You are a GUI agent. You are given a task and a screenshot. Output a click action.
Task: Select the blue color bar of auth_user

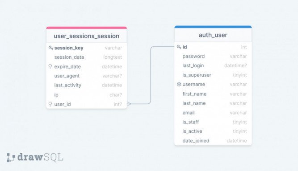213,27
